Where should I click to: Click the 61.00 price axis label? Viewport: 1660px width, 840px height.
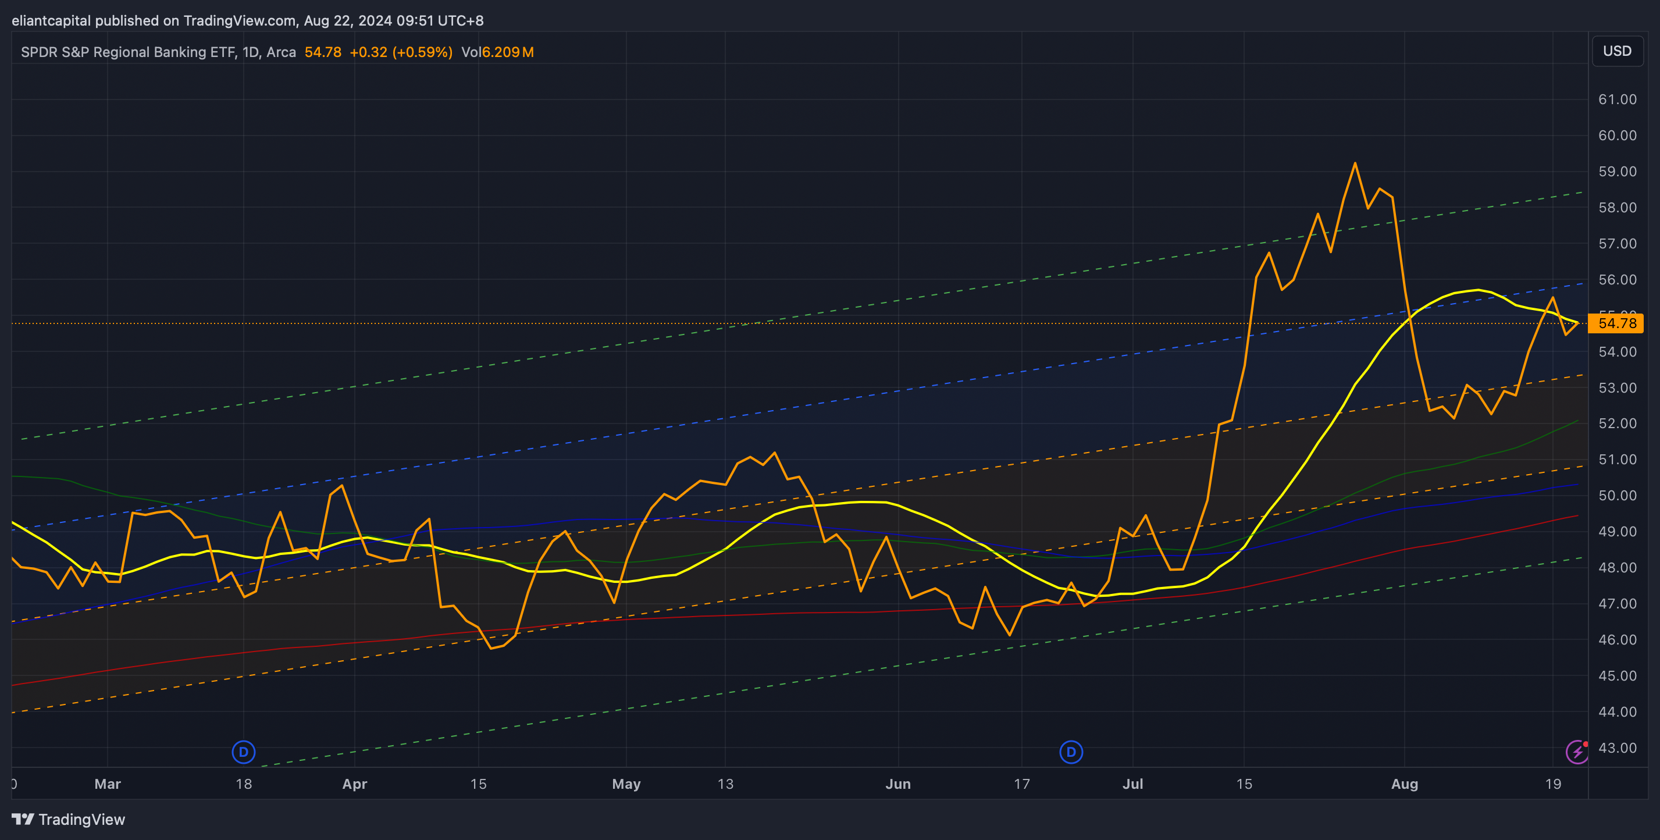(1618, 99)
